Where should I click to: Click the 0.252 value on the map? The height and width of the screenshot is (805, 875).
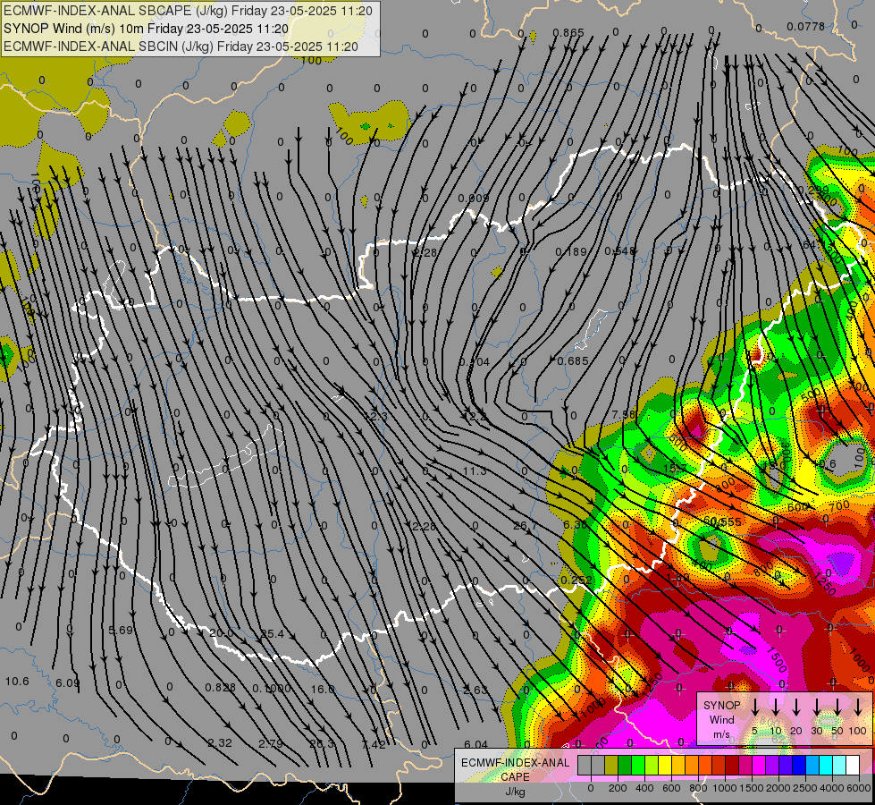pyautogui.click(x=576, y=580)
